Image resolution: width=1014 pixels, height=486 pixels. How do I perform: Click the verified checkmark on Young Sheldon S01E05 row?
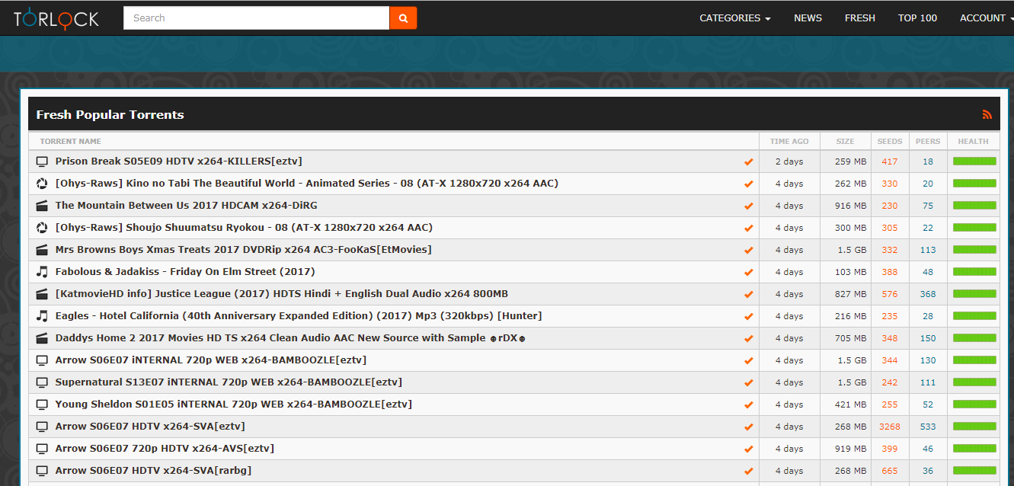[748, 404]
